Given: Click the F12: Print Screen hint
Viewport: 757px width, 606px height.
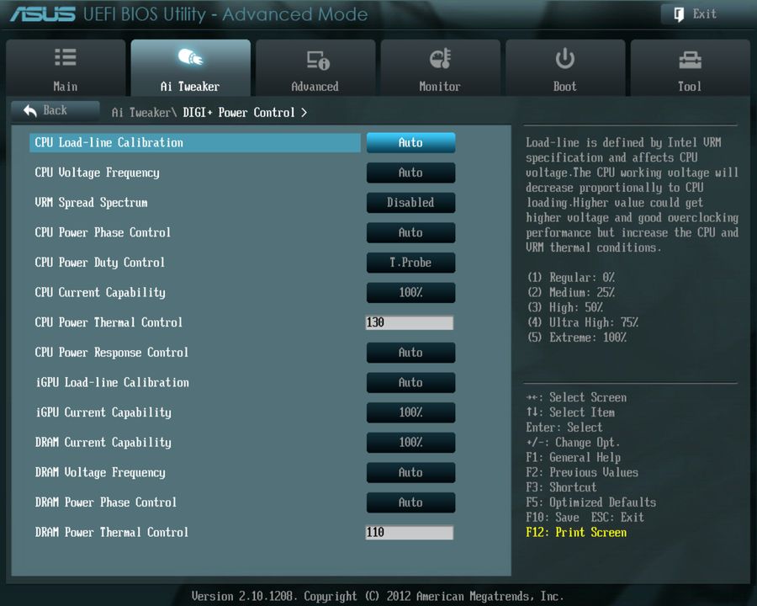Looking at the screenshot, I should coord(576,532).
